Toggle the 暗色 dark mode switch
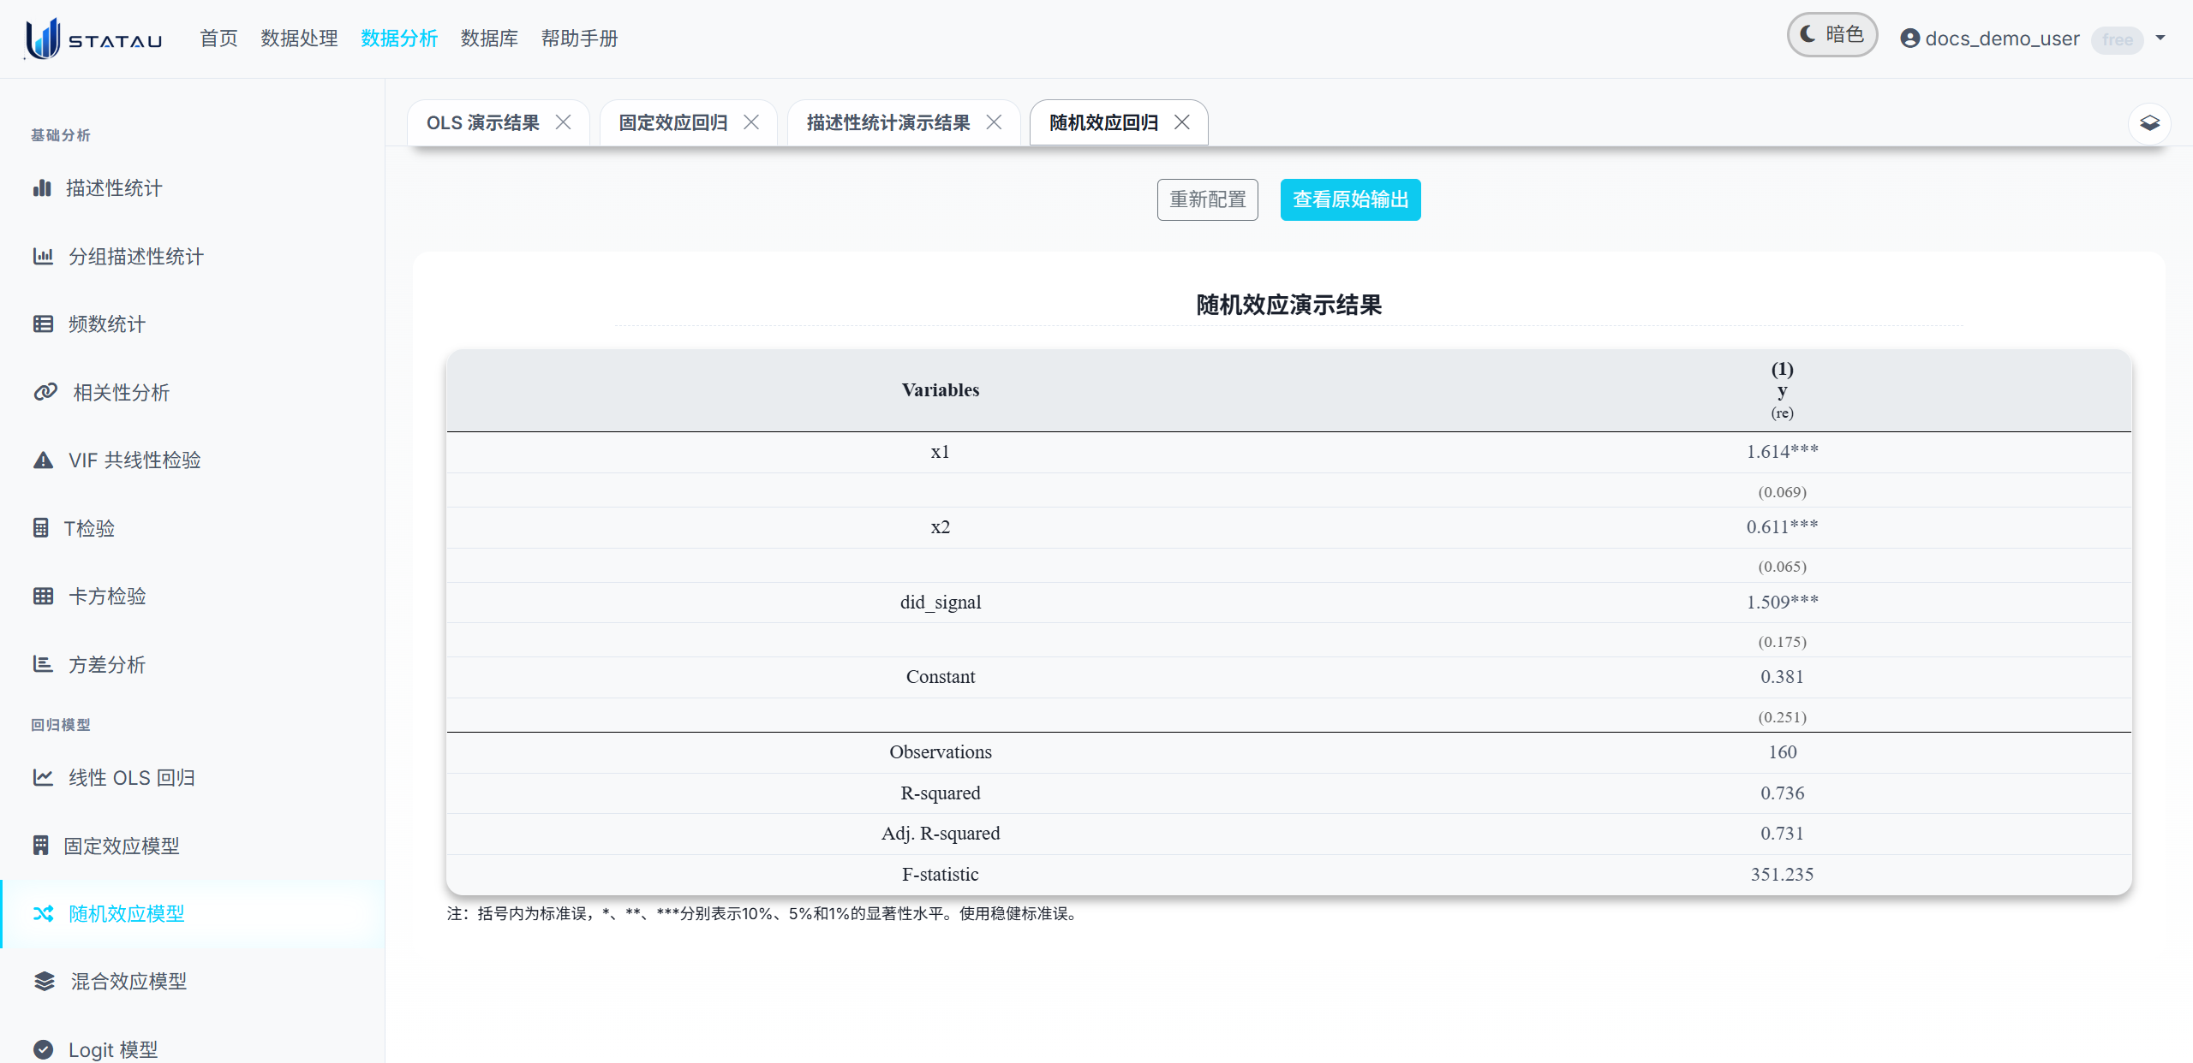Viewport: 2193px width, 1063px height. click(1831, 35)
